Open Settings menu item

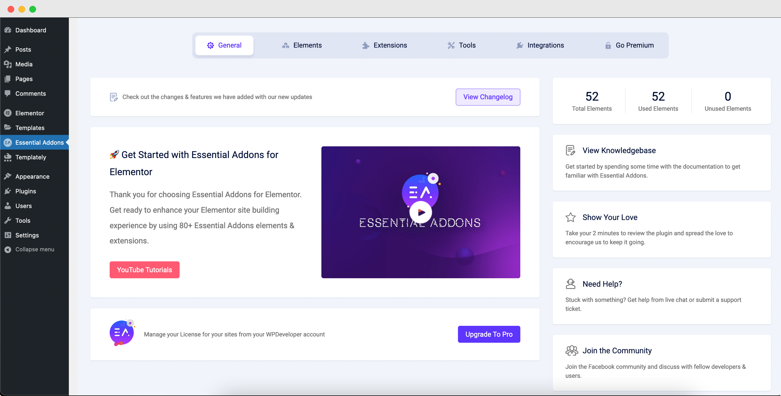(35, 235)
